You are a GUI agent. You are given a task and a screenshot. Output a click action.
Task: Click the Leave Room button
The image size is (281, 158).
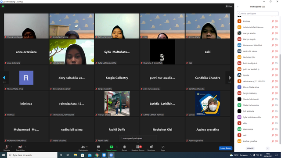point(225,148)
